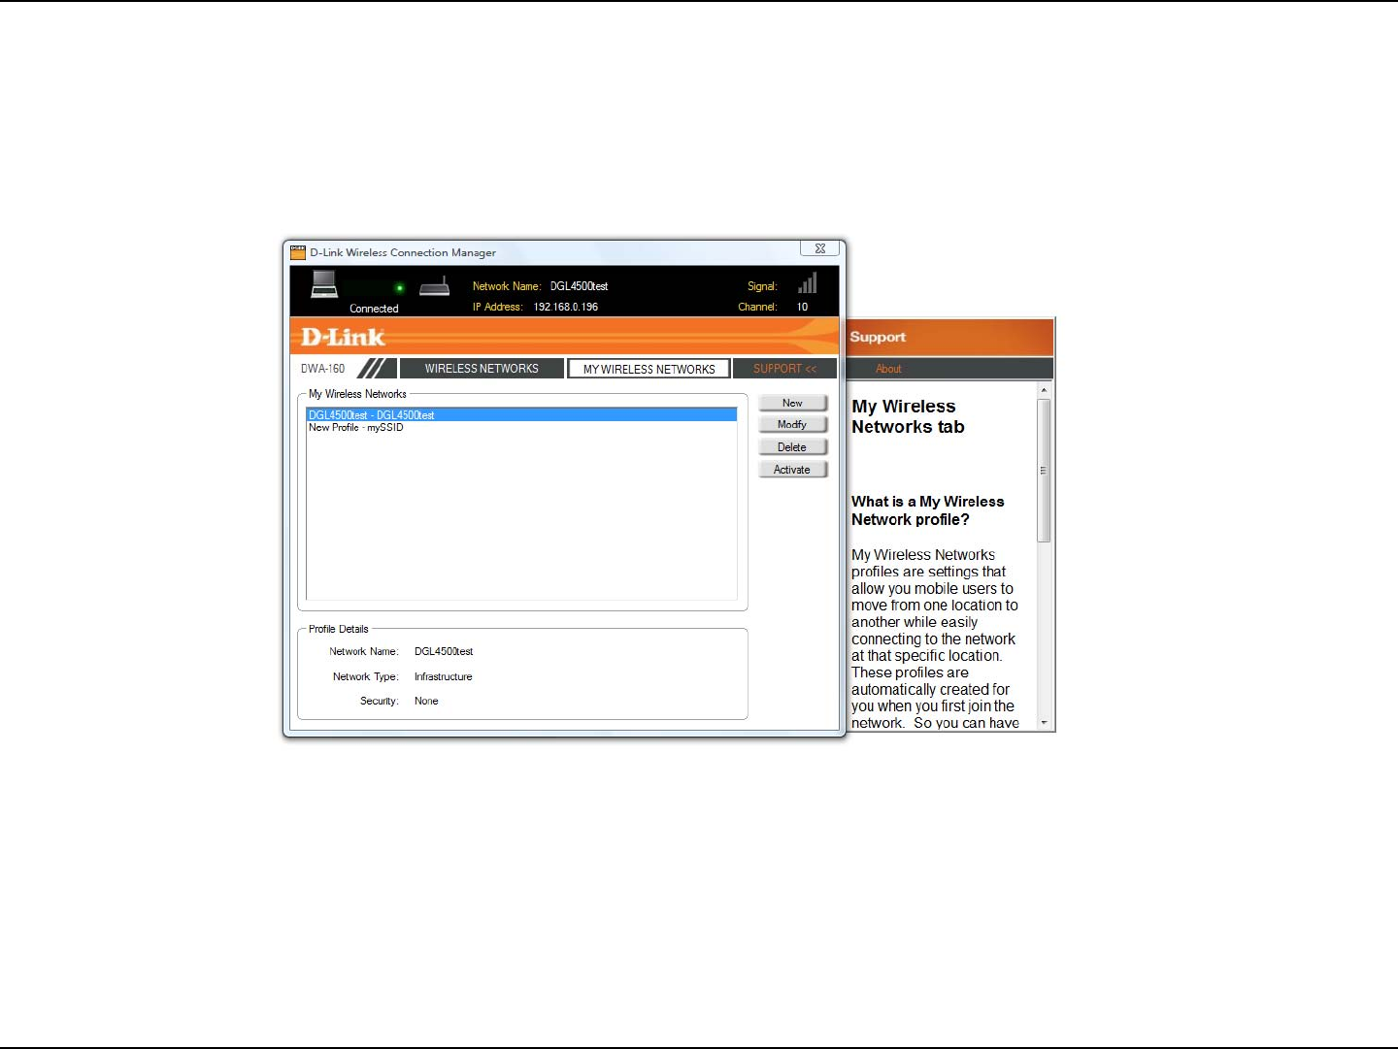Click the wireless router status icon
This screenshot has width=1398, height=1049.
tap(434, 286)
